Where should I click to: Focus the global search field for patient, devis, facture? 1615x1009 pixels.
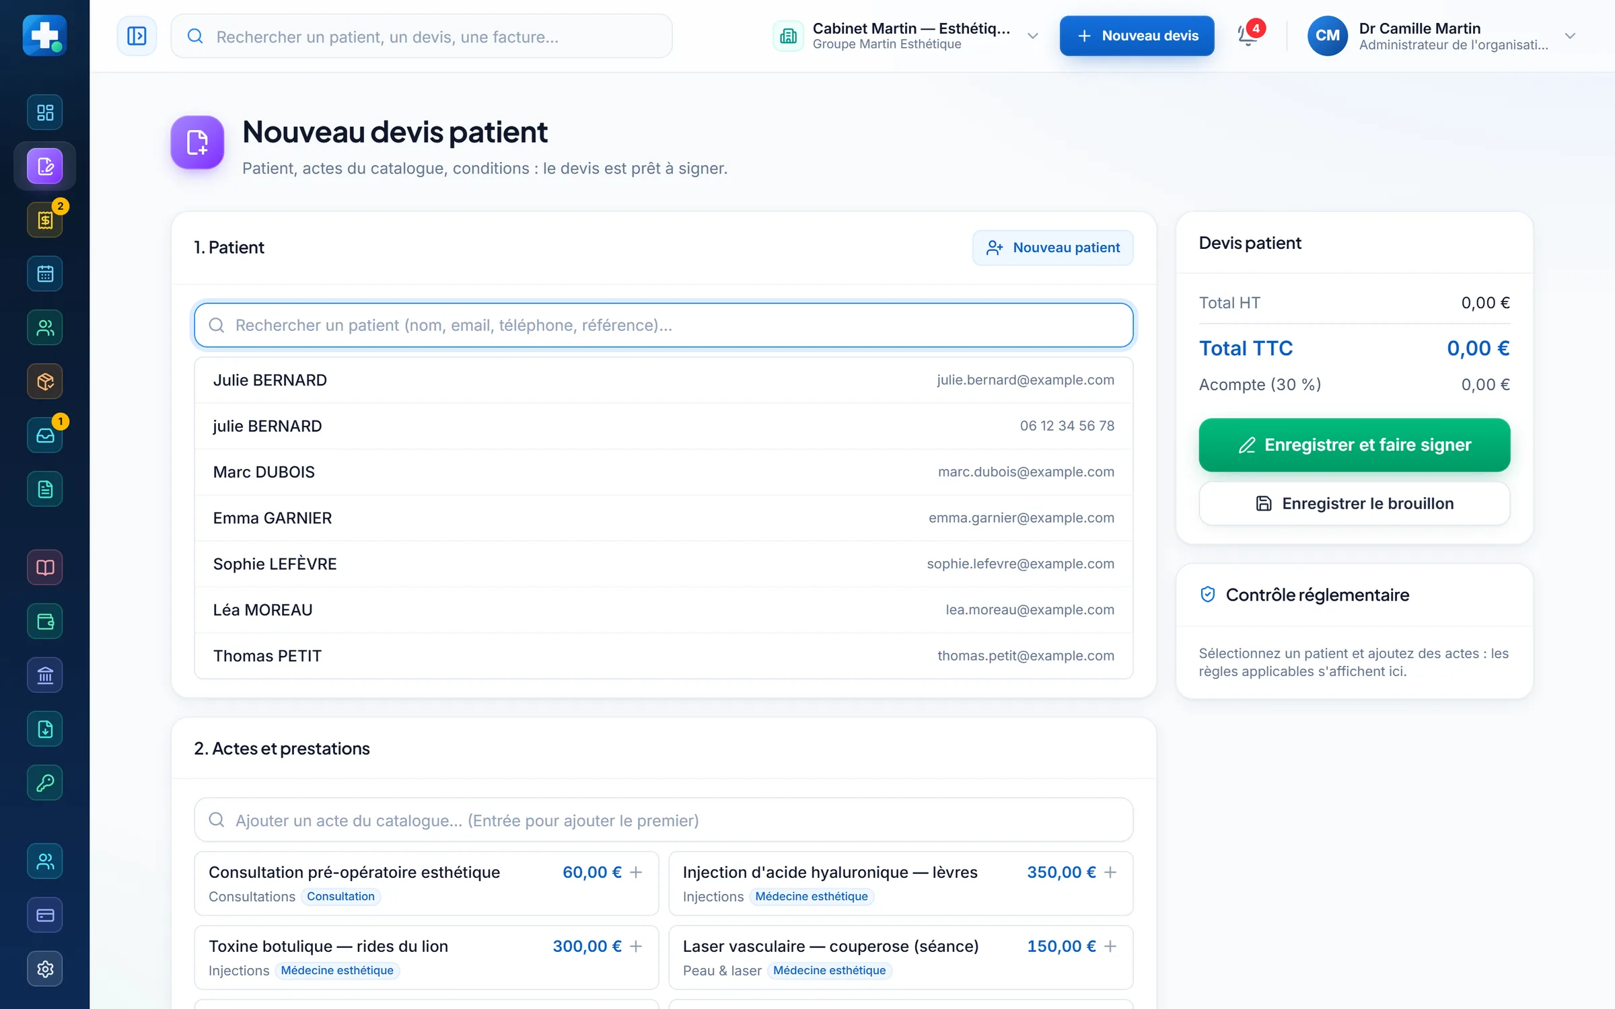422,36
